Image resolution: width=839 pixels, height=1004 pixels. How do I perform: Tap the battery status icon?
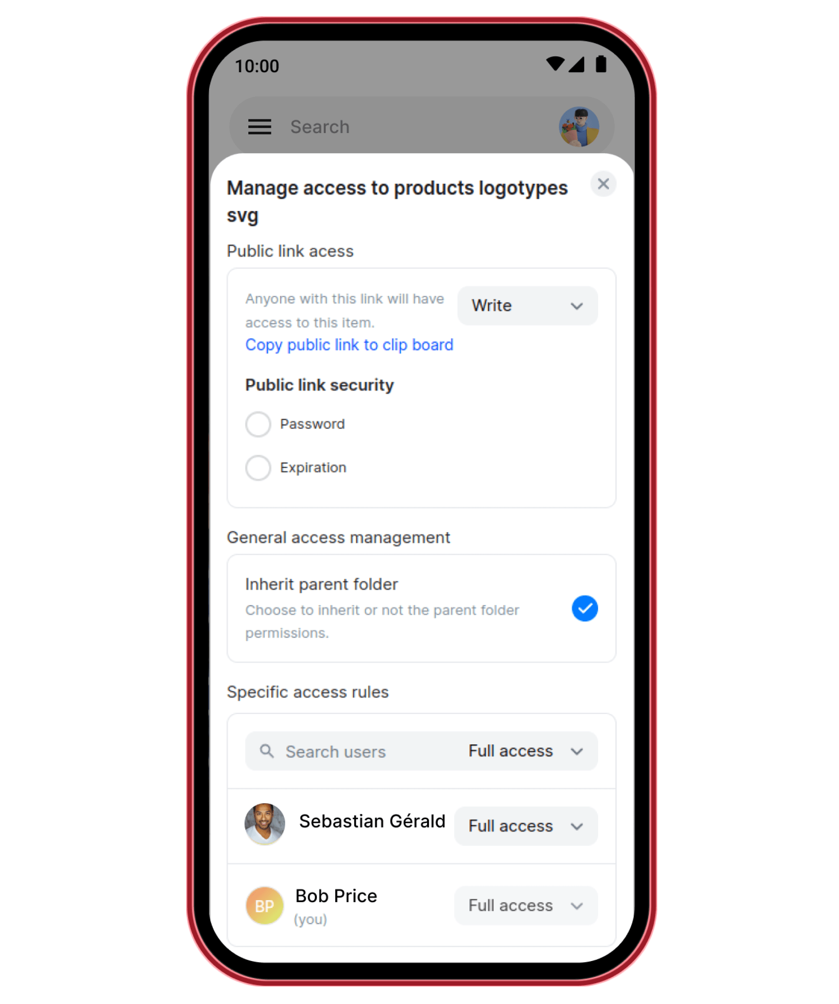point(601,64)
